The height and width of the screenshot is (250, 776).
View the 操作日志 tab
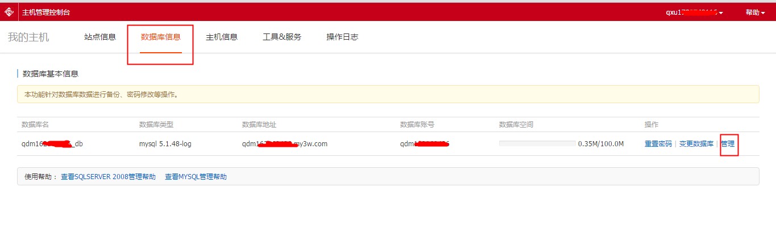pos(342,37)
